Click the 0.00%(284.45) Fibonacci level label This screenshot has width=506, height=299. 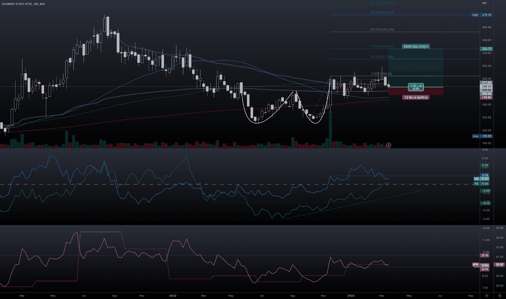[x=382, y=74]
